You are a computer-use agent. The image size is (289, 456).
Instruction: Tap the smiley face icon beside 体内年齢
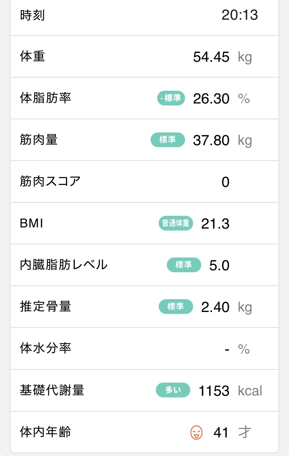pyautogui.click(x=197, y=432)
